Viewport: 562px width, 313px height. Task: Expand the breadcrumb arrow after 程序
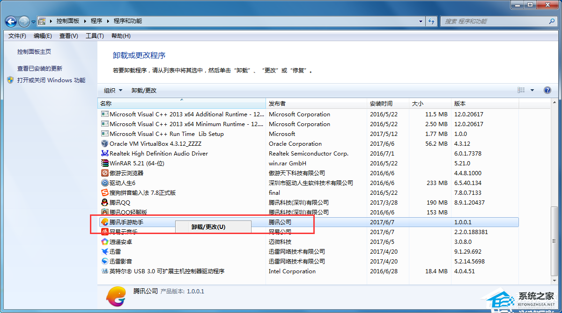tap(108, 21)
